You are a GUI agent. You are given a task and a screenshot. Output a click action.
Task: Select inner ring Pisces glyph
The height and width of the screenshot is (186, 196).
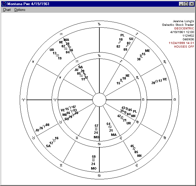[x=60, y=77]
